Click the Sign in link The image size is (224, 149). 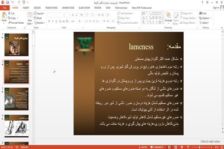[216, 8]
